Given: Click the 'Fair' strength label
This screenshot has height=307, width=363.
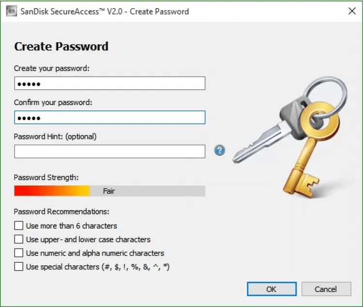Looking at the screenshot, I should [109, 191].
